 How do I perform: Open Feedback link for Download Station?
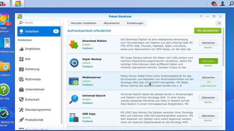point(88,48)
